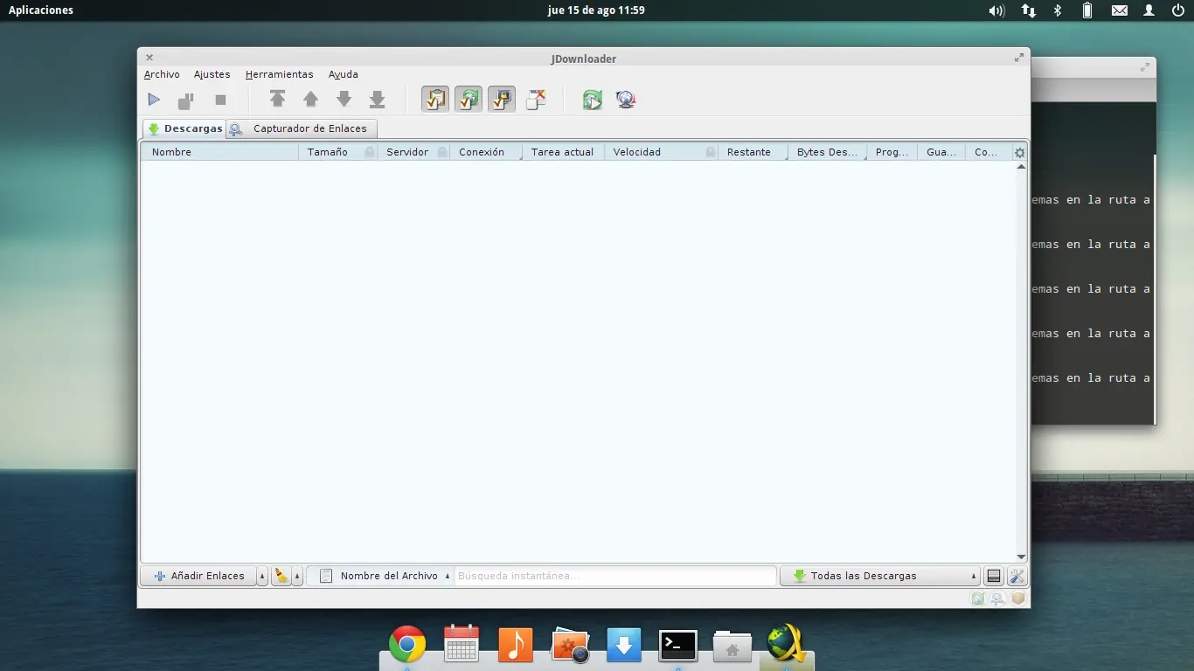Toggle clipboard monitoring button
This screenshot has width=1194, height=671.
tap(435, 100)
